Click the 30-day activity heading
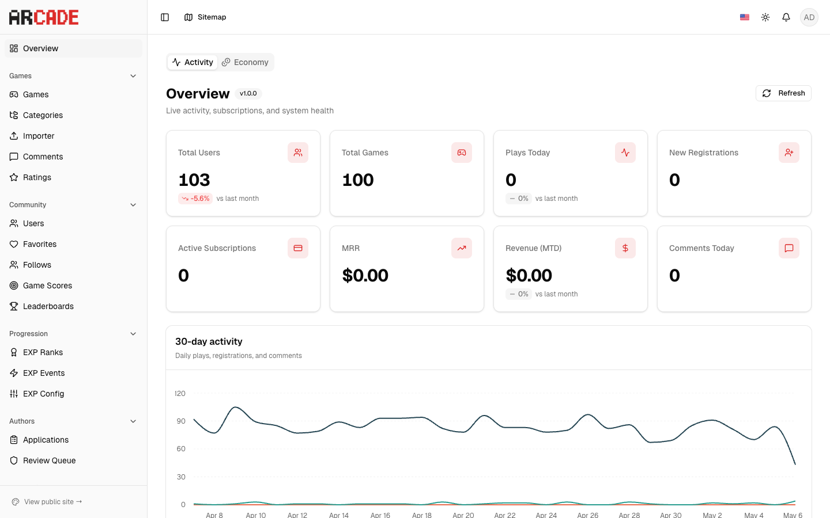The width and height of the screenshot is (830, 518). click(209, 341)
